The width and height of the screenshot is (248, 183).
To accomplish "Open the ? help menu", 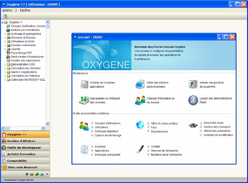I will coord(16,10).
